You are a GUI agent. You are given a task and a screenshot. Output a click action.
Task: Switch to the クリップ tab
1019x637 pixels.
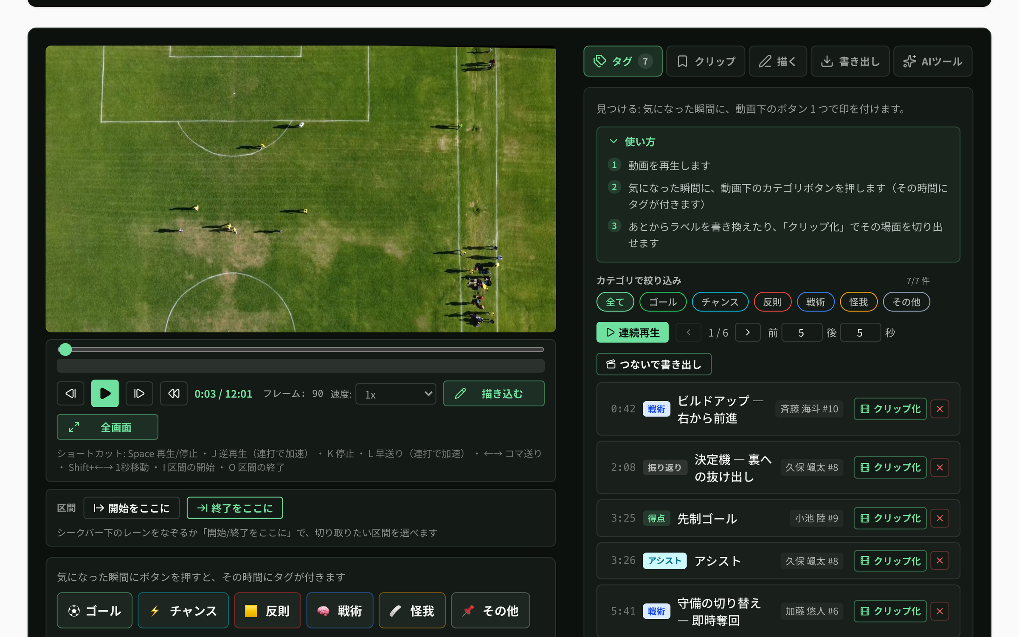tap(706, 61)
